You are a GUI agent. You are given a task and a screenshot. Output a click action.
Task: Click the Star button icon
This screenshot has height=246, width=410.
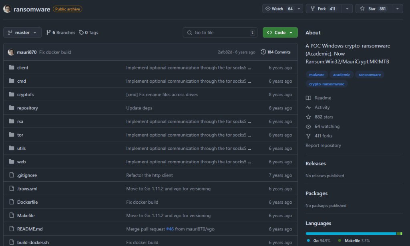(x=362, y=9)
